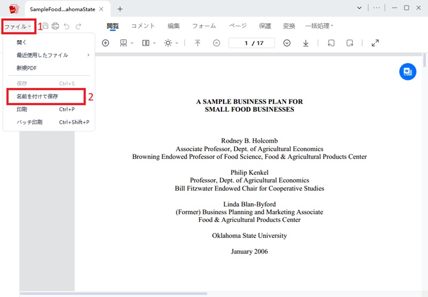Viewport: 428px width, 297px height.
Task: Click the text 'Philip Kenkel'
Action: click(249, 173)
